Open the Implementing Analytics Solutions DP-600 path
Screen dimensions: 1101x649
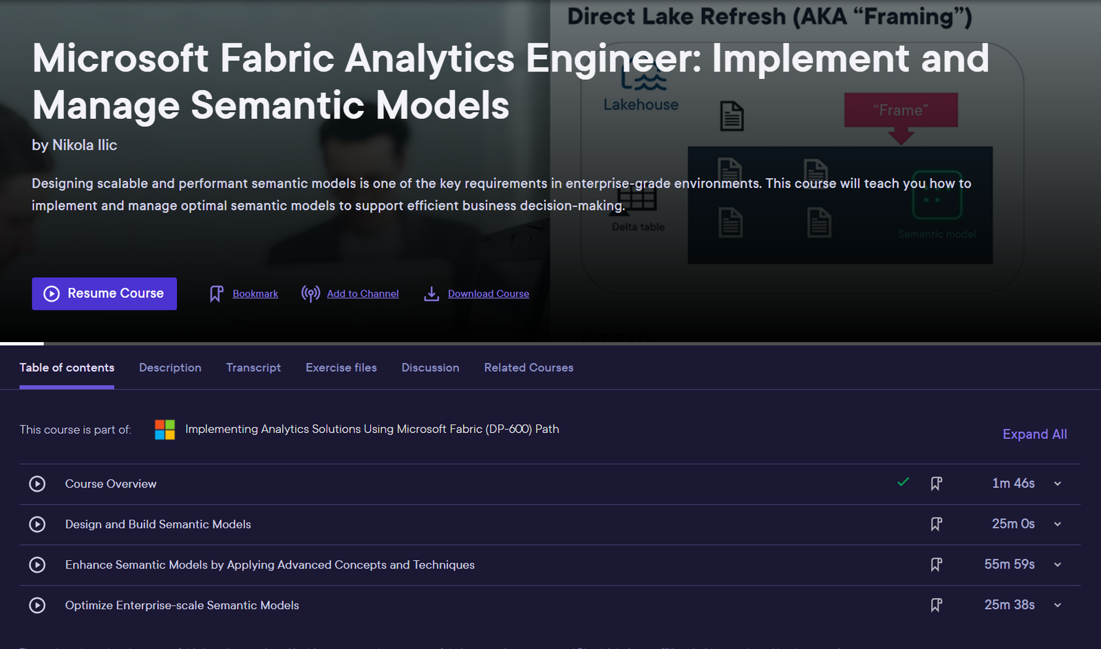coord(372,429)
